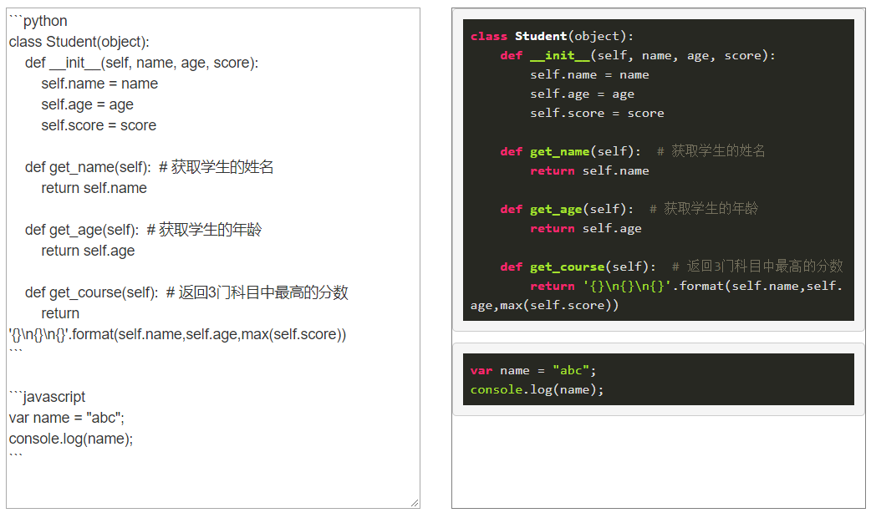Click the comment "# 返回3门科目中最高的分数" in the preview
Viewport: 871px width, 513px height.
coord(757,267)
